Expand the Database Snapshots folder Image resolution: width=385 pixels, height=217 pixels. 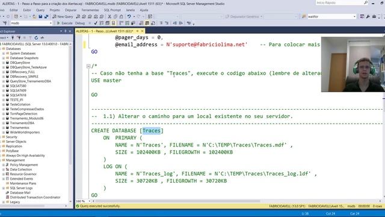[x=4, y=58]
